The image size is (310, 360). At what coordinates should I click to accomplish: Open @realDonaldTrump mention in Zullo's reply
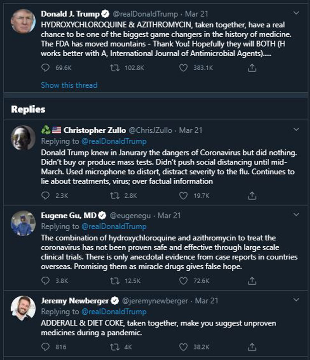[x=114, y=141]
